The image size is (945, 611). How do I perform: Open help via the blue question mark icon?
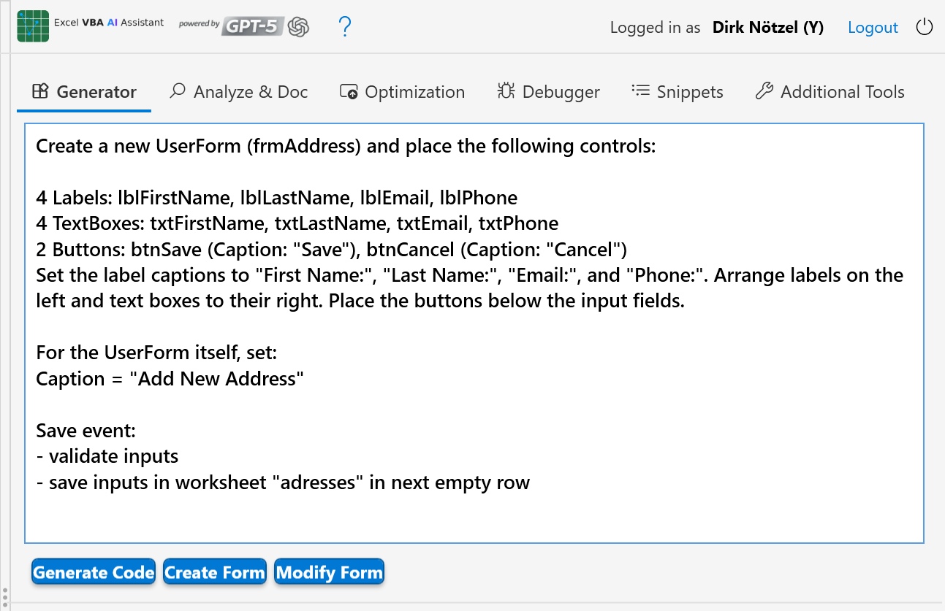pyautogui.click(x=344, y=26)
